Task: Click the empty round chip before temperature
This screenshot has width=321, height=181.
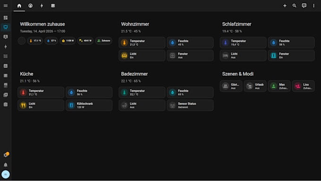Action: (22, 41)
